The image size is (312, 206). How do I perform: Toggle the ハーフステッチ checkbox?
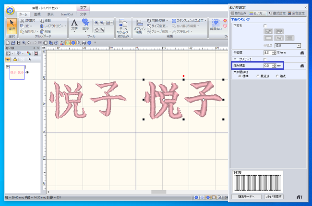click(x=265, y=59)
